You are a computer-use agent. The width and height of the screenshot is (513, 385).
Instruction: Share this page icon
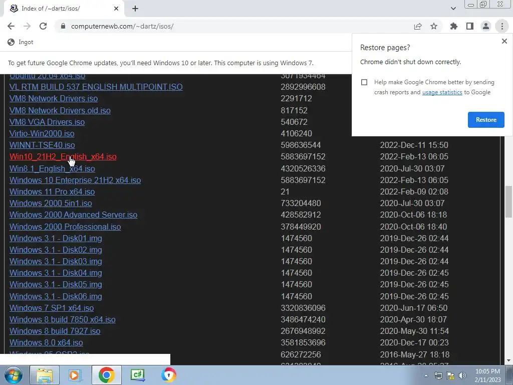(418, 26)
